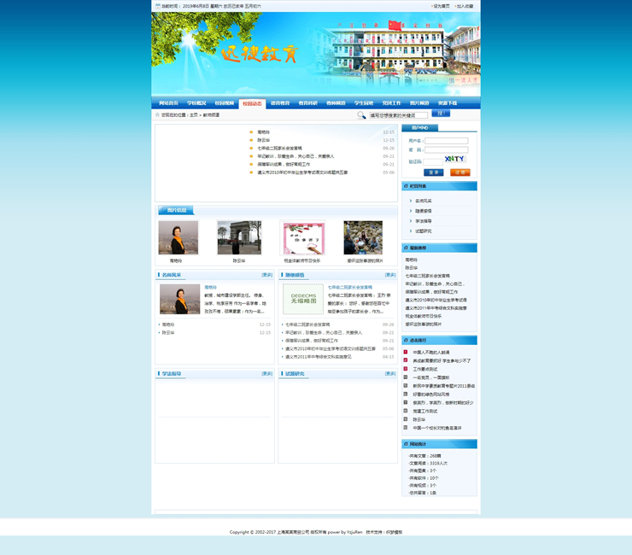Expand 随便感悟 in the column list

(423, 211)
